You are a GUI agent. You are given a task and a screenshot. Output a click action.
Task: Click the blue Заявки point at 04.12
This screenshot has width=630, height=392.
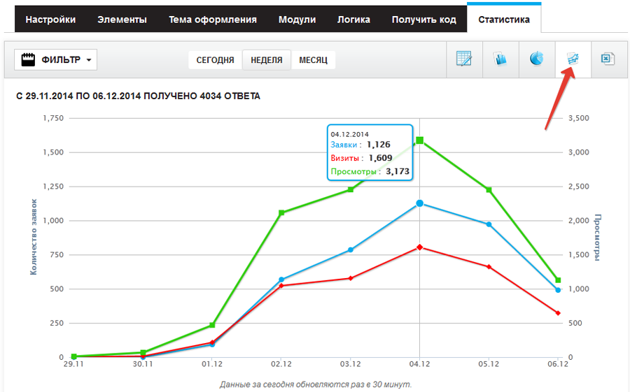pyautogui.click(x=419, y=203)
